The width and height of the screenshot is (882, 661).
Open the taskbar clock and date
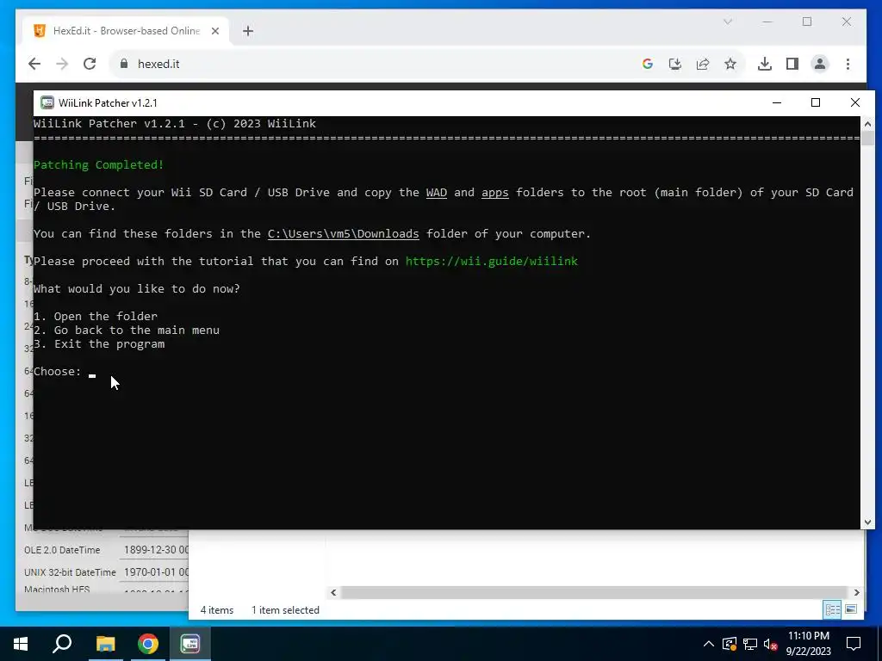(x=808, y=644)
